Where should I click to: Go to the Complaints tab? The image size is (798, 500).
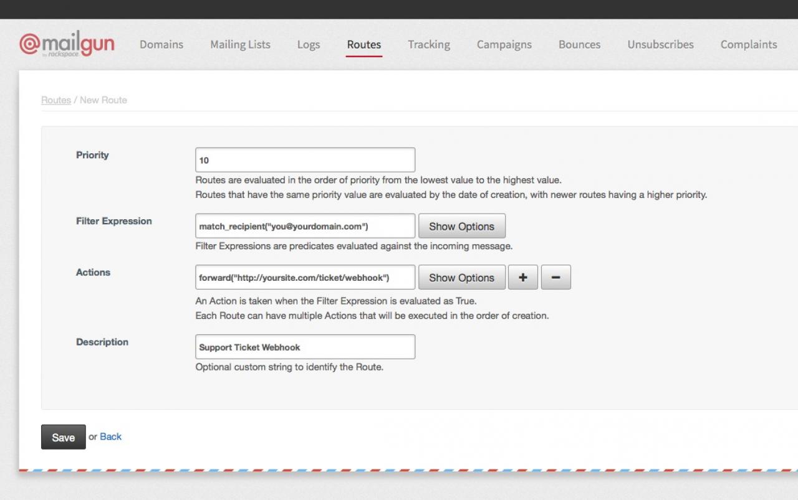point(748,45)
